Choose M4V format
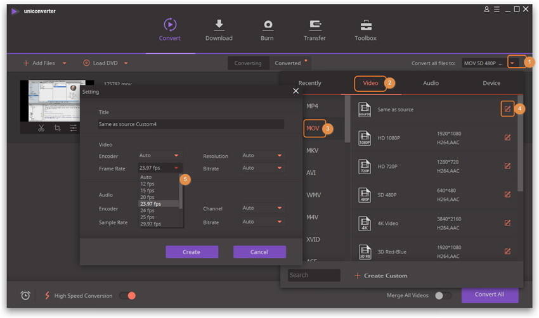This screenshot has height=318, width=539. [312, 217]
